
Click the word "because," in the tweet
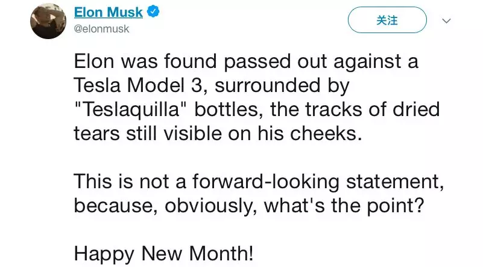coord(116,206)
